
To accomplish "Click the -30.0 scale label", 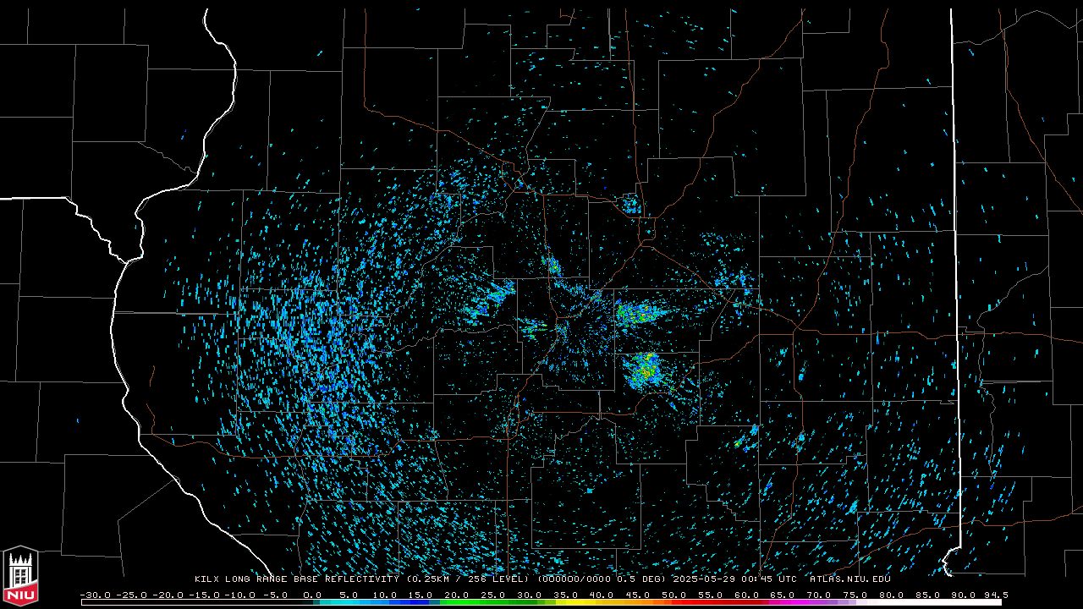I will tap(95, 595).
